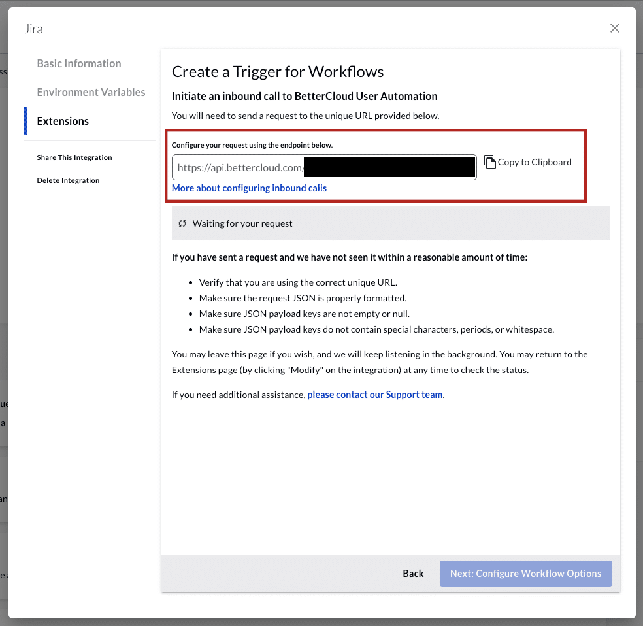Image resolution: width=643 pixels, height=626 pixels.
Task: Click the Create a Trigger for Workflows heading
Action: point(277,72)
